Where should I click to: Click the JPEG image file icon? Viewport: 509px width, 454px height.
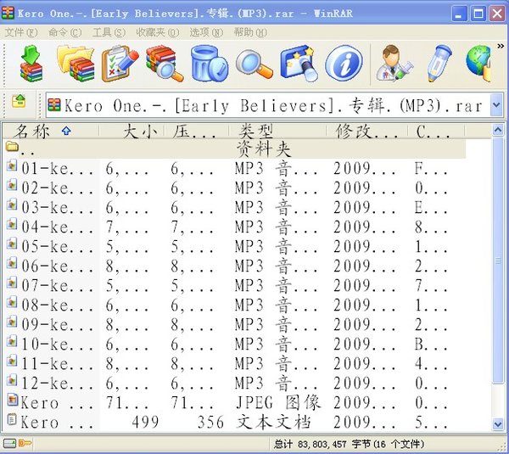pos(12,400)
